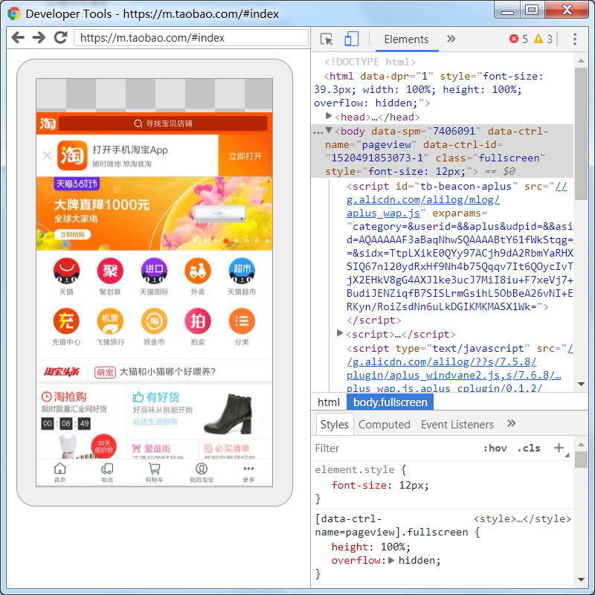Open the 必买清单 section link
The image size is (595, 595).
[x=227, y=448]
